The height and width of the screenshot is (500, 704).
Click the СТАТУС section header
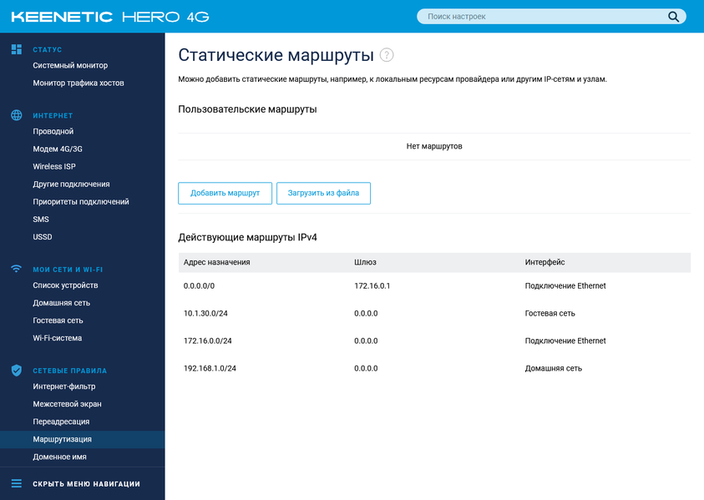tap(47, 49)
